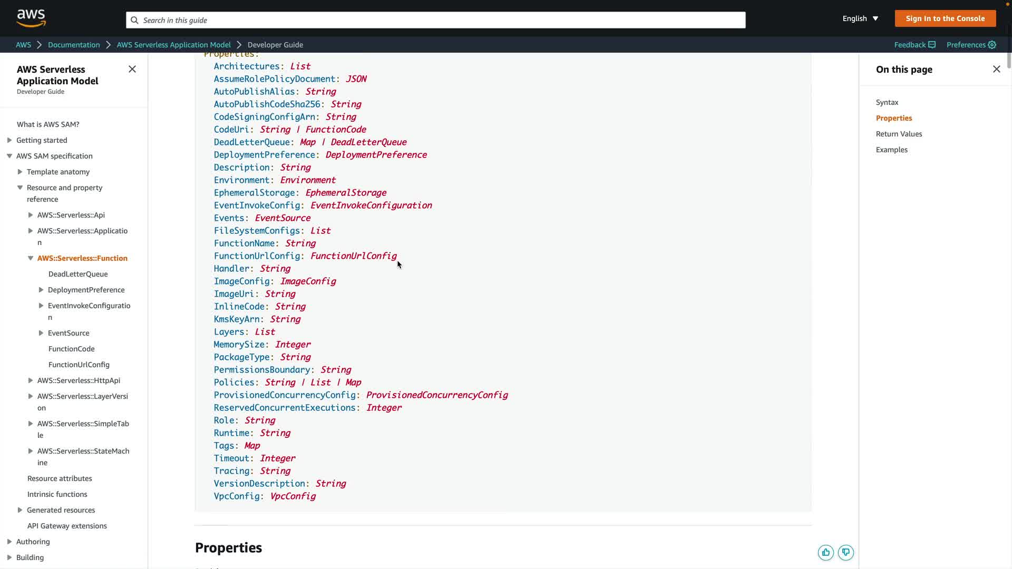This screenshot has height=569, width=1012.
Task: Close the On this page panel
Action: 996,69
